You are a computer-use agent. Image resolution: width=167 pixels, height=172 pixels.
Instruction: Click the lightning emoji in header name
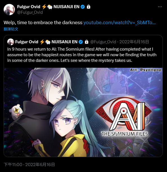(x=44, y=7)
